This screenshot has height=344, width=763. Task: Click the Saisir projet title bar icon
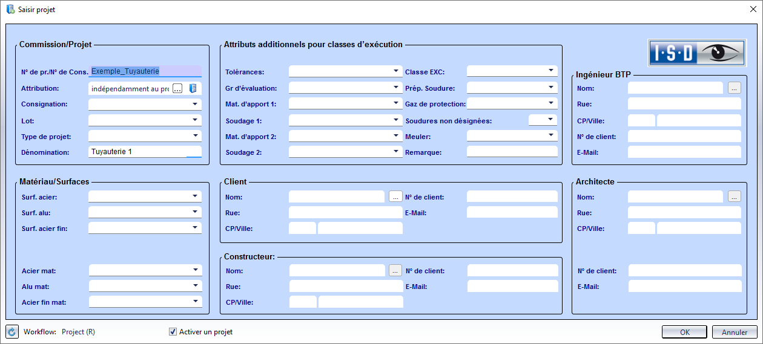click(10, 10)
